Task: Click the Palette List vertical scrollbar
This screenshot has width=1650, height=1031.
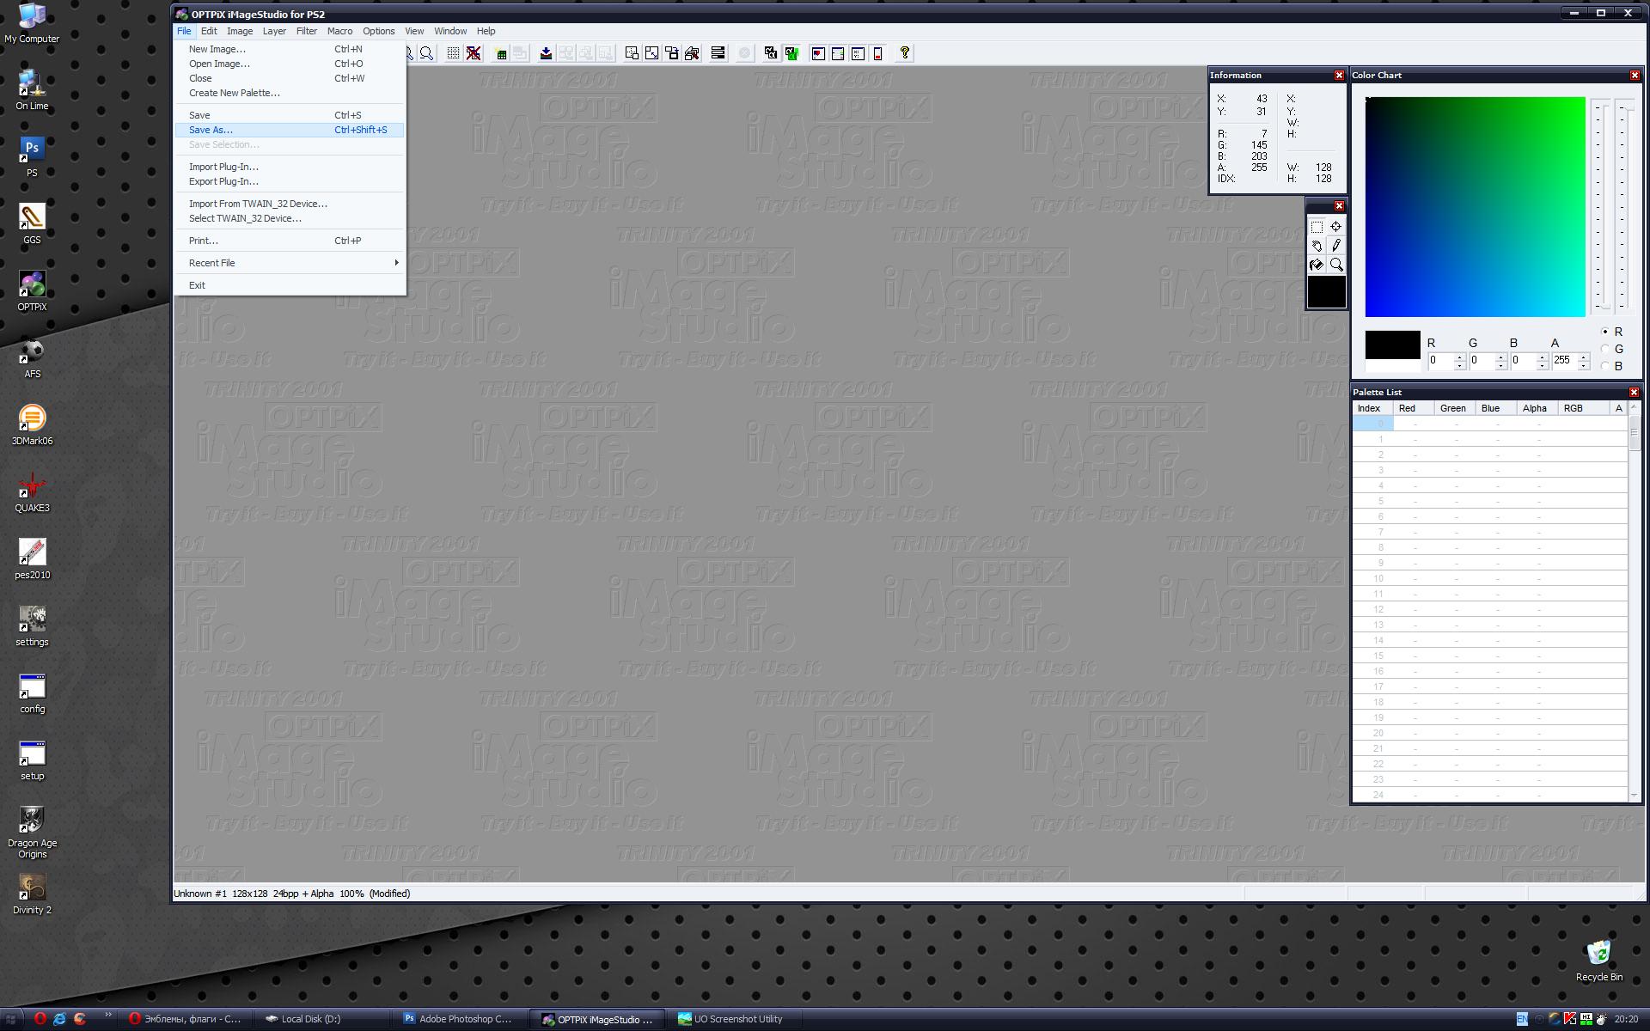Action: (1635, 601)
